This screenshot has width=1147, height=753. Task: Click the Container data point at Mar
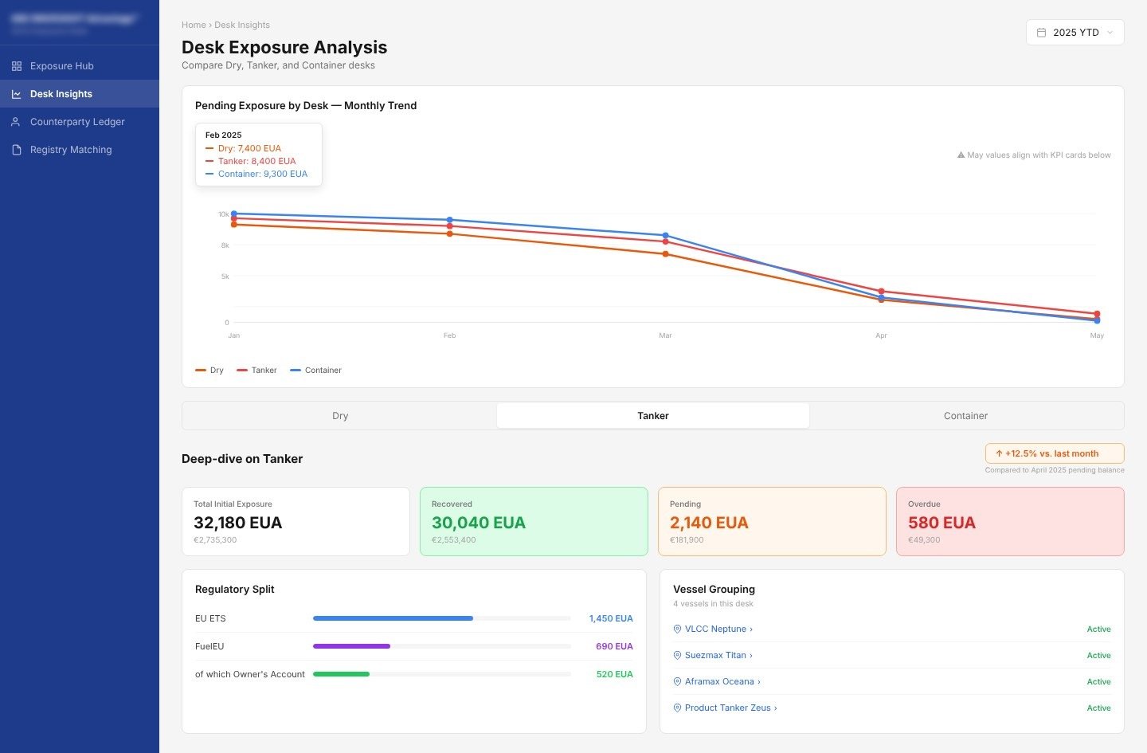[x=665, y=236]
